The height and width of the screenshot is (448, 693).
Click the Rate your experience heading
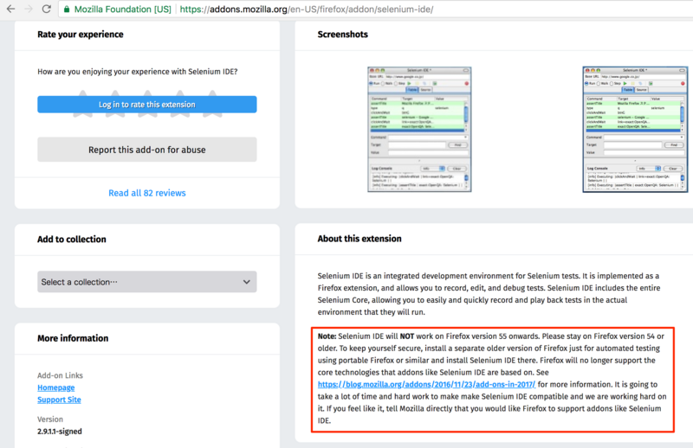(x=81, y=35)
